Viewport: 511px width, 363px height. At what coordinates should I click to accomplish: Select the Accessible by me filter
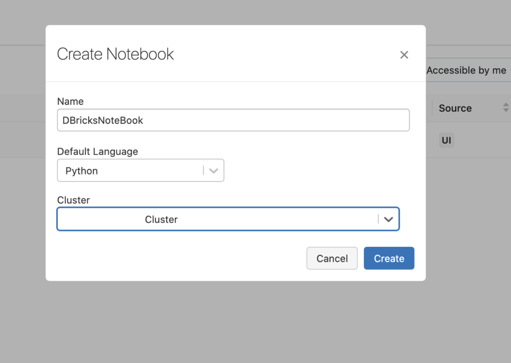tap(466, 70)
